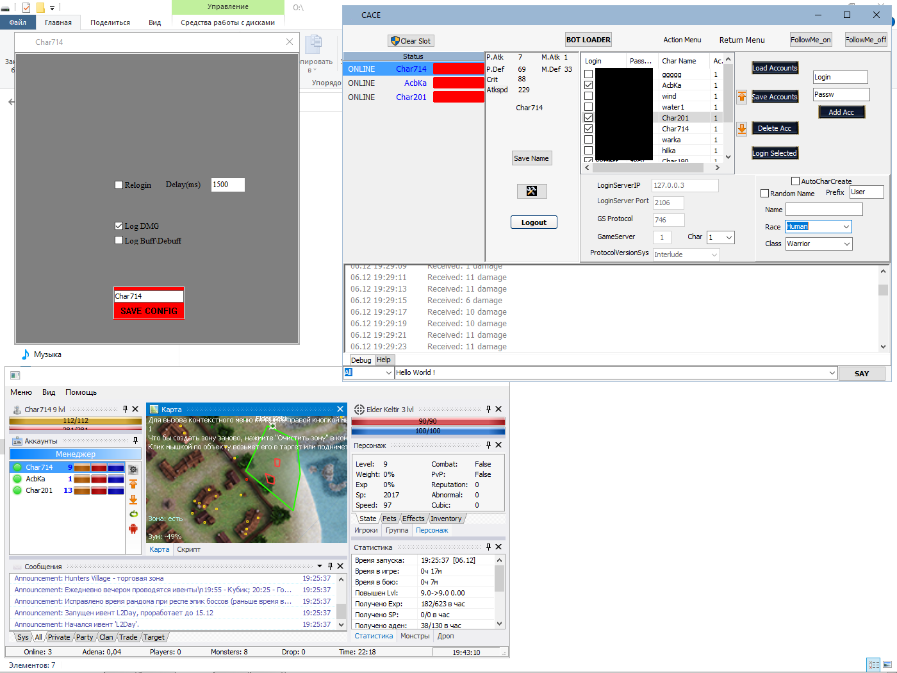Image resolution: width=897 pixels, height=673 pixels.
Task: Click orange down arrow beside Delete Acc
Action: click(741, 129)
